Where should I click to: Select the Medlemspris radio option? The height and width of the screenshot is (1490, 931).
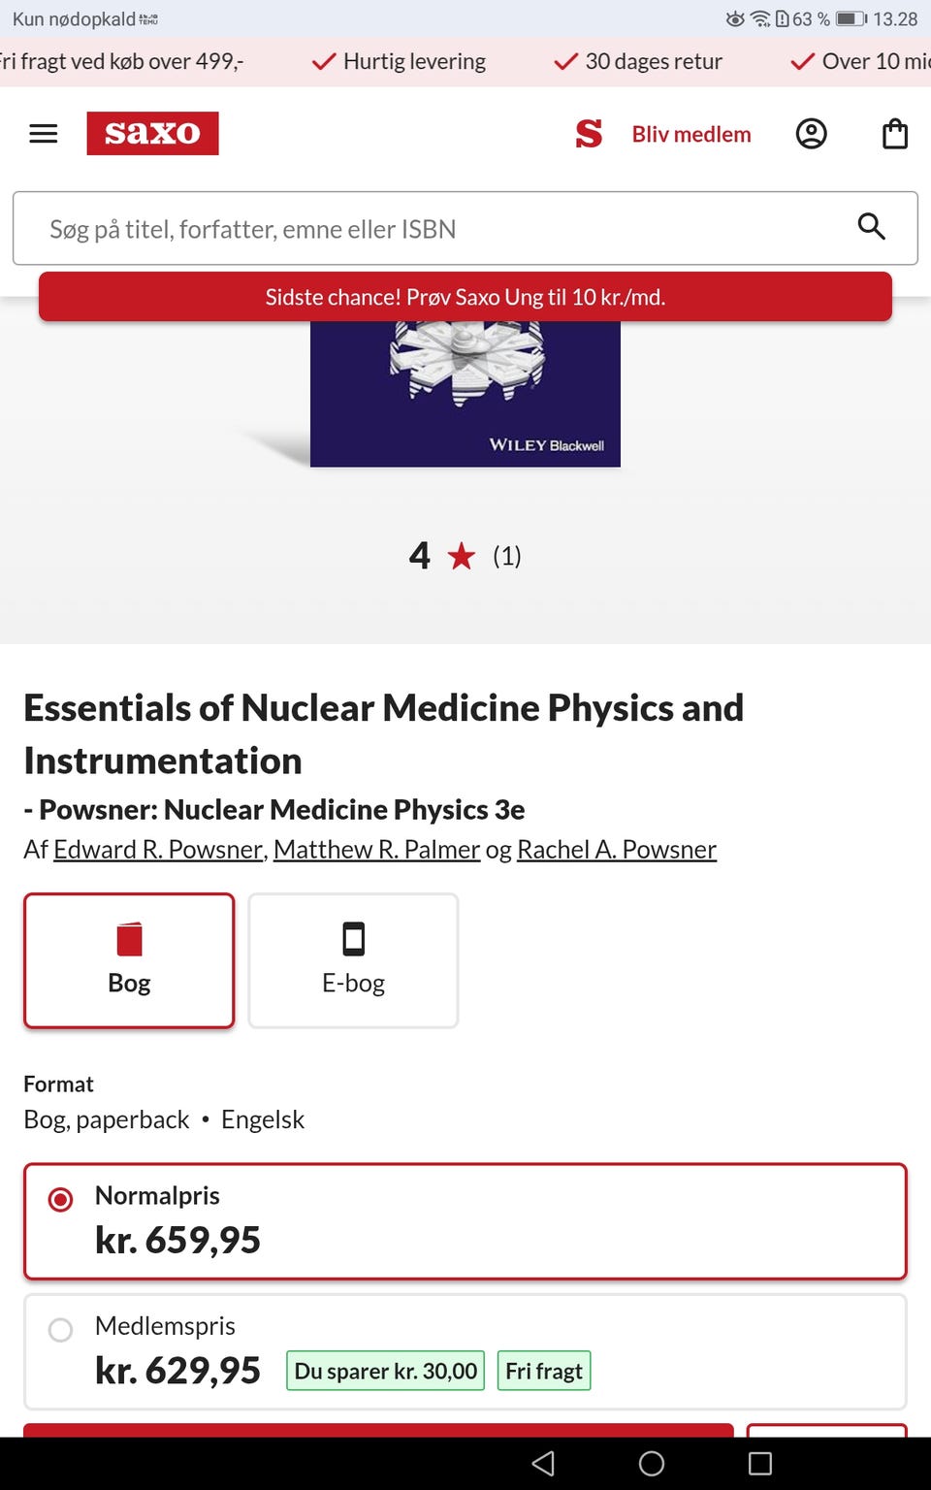pyautogui.click(x=60, y=1330)
